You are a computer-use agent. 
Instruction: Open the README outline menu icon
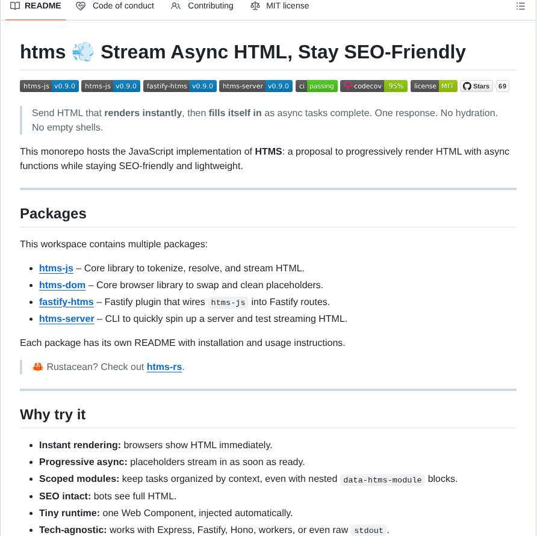click(520, 6)
